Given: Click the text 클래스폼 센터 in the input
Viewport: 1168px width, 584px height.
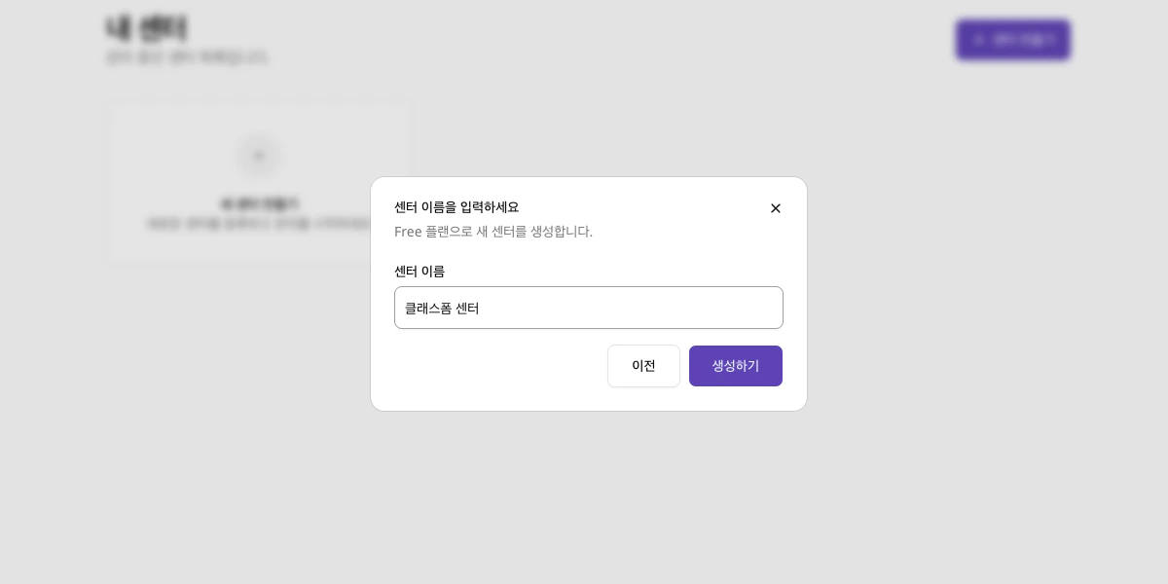Looking at the screenshot, I should (x=442, y=309).
